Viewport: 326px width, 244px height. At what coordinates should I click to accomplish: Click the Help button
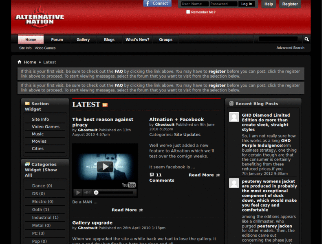(x=269, y=4)
